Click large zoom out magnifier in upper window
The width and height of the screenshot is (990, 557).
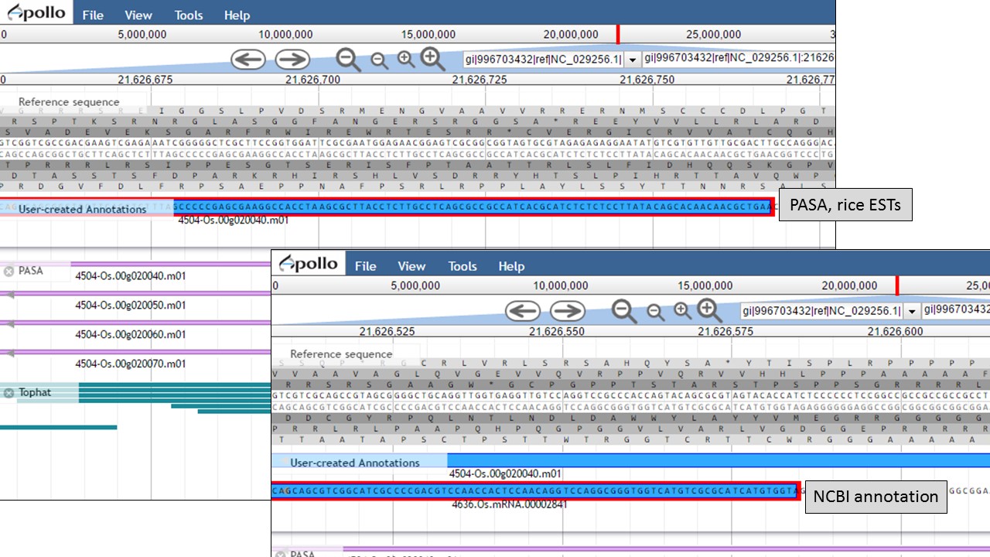click(x=348, y=60)
